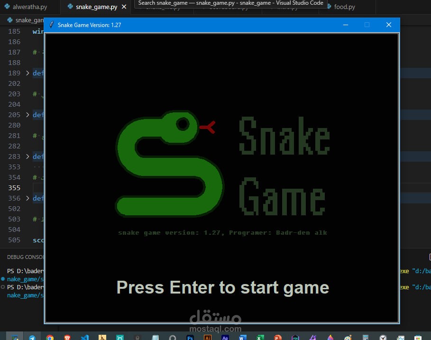Screen dimensions: 431x340
Task: Launch Adobe Illustrator from the taskbar
Action: tap(207, 338)
